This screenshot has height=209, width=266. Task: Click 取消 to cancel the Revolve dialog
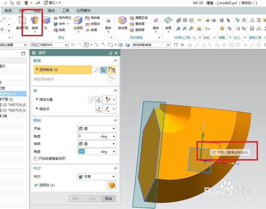(108, 198)
